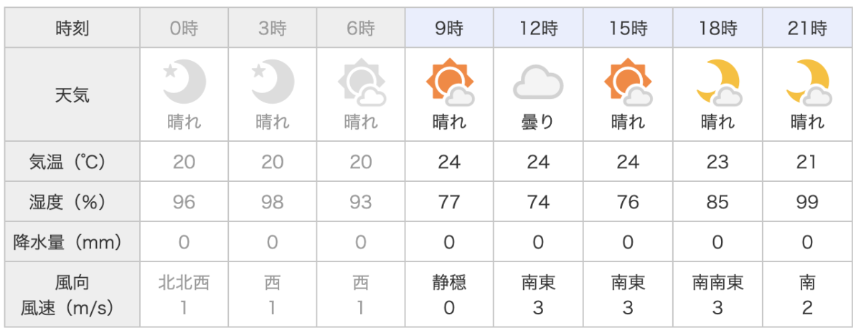861x333 pixels.
Task: Click the 99 humidity value at 21時
Action: 807,202
